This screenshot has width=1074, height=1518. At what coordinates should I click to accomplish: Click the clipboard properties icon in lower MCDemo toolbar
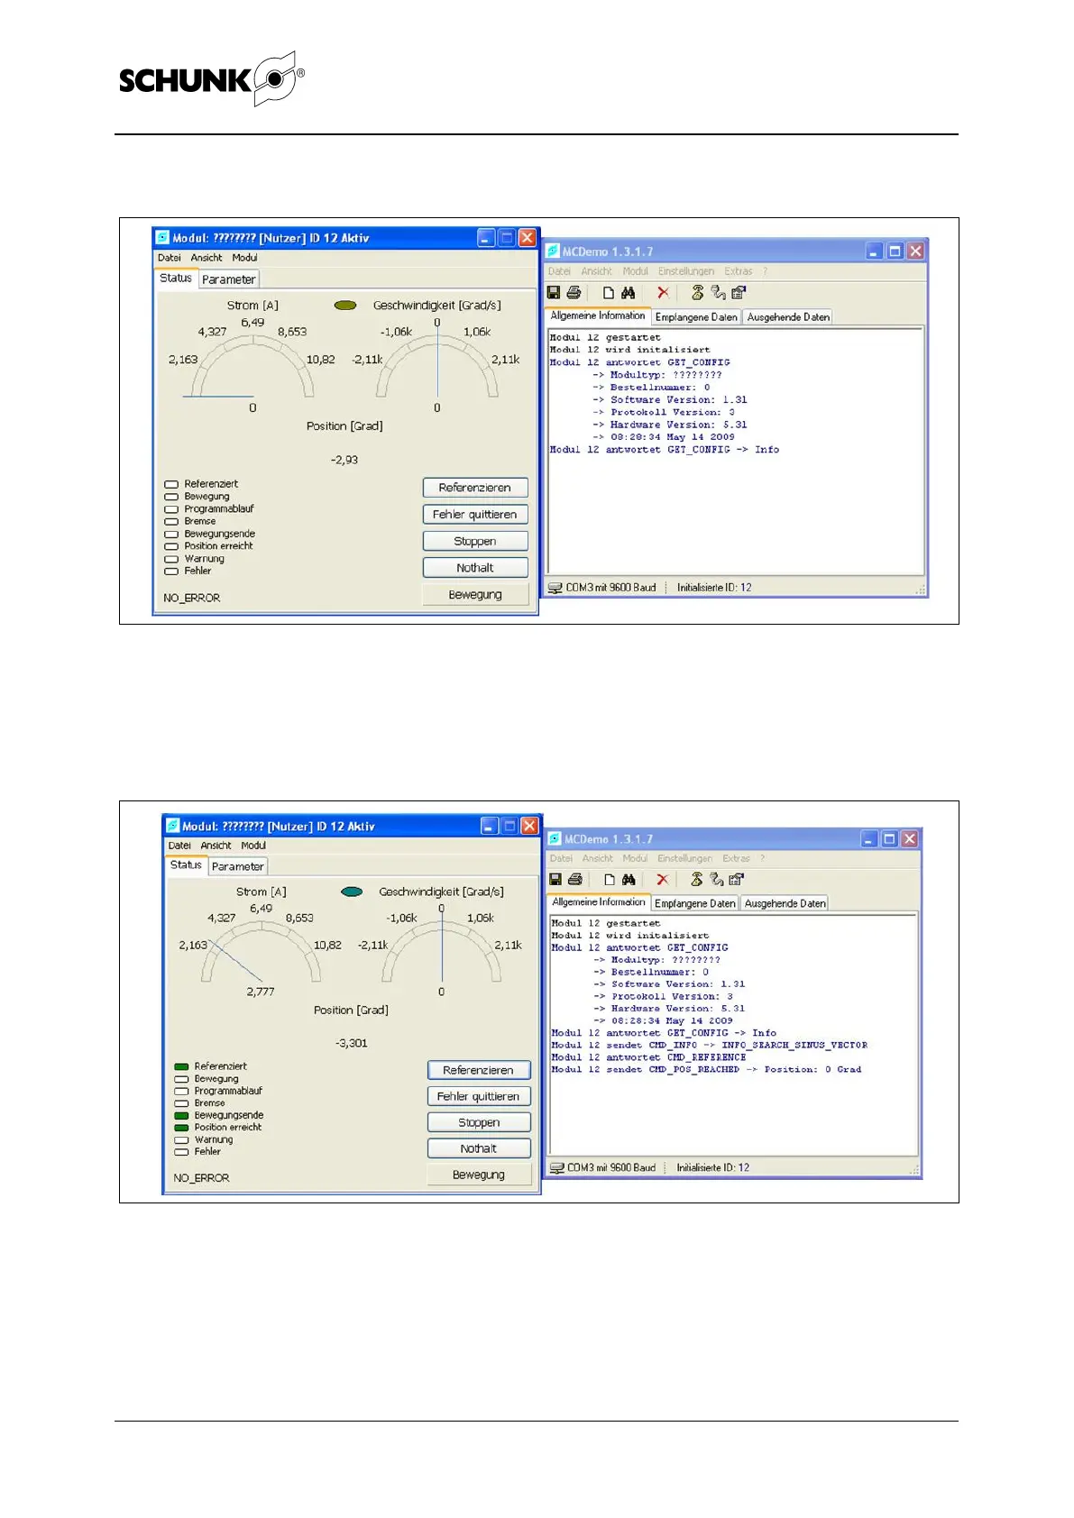737,880
